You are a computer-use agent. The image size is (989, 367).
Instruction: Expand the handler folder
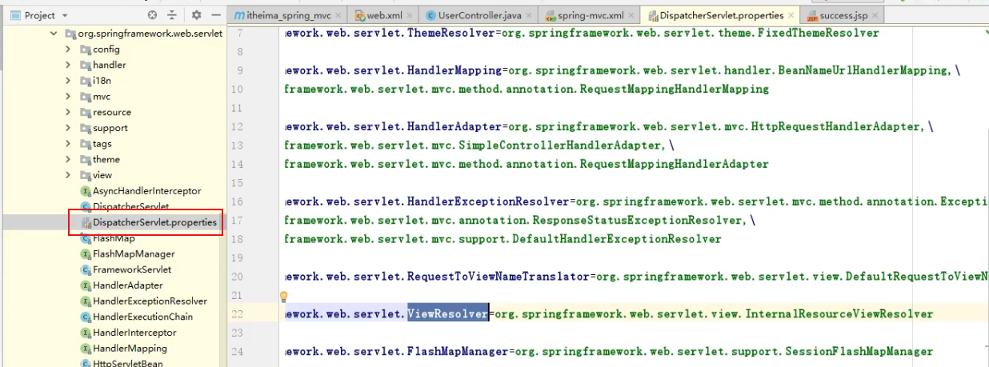pyautogui.click(x=69, y=65)
